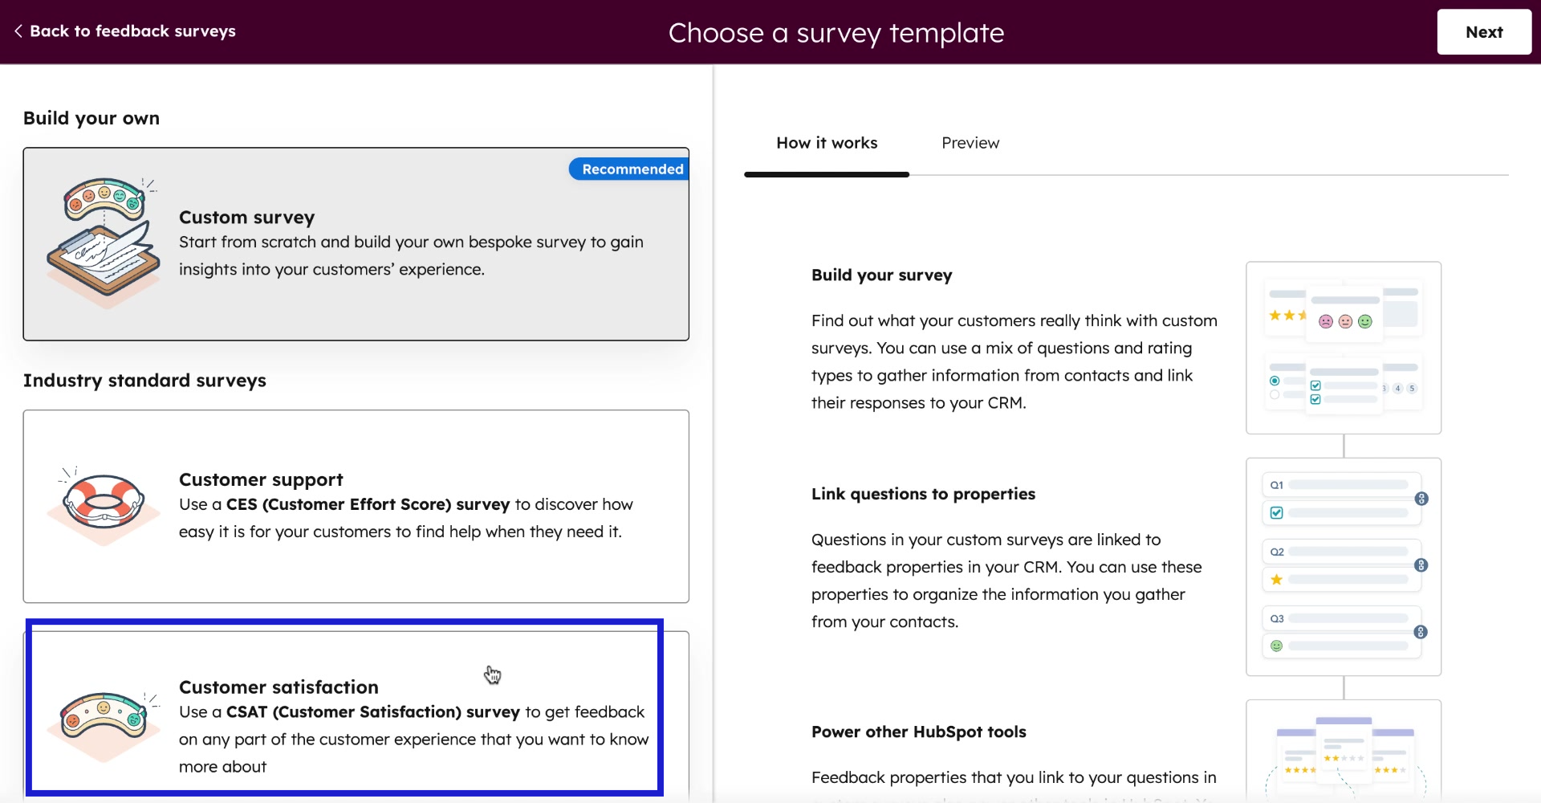This screenshot has width=1541, height=803.
Task: Select the radio button in the survey preview graphic
Action: [1275, 381]
